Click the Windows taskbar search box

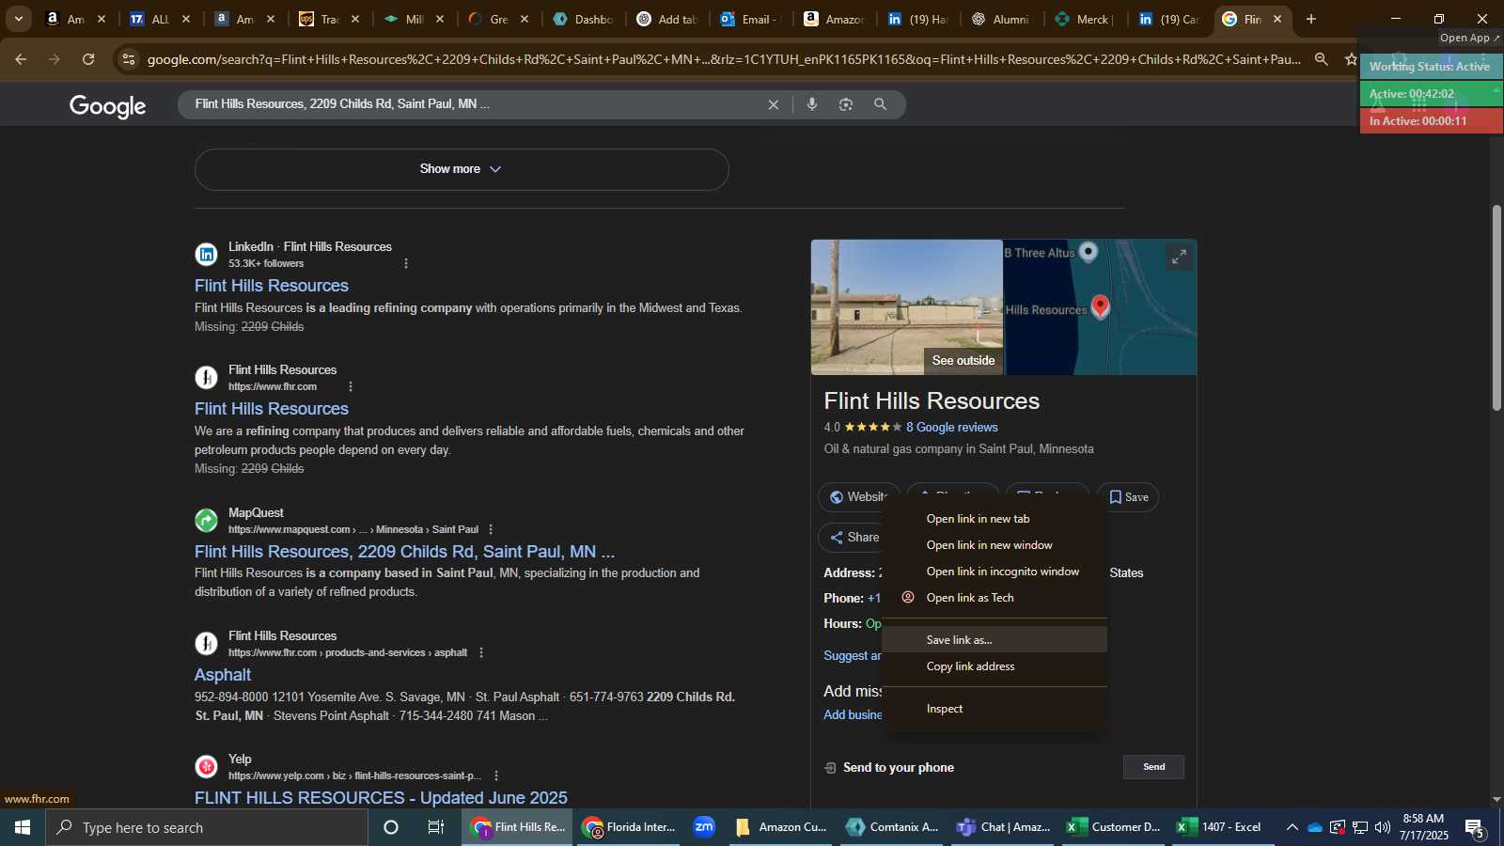click(x=207, y=827)
